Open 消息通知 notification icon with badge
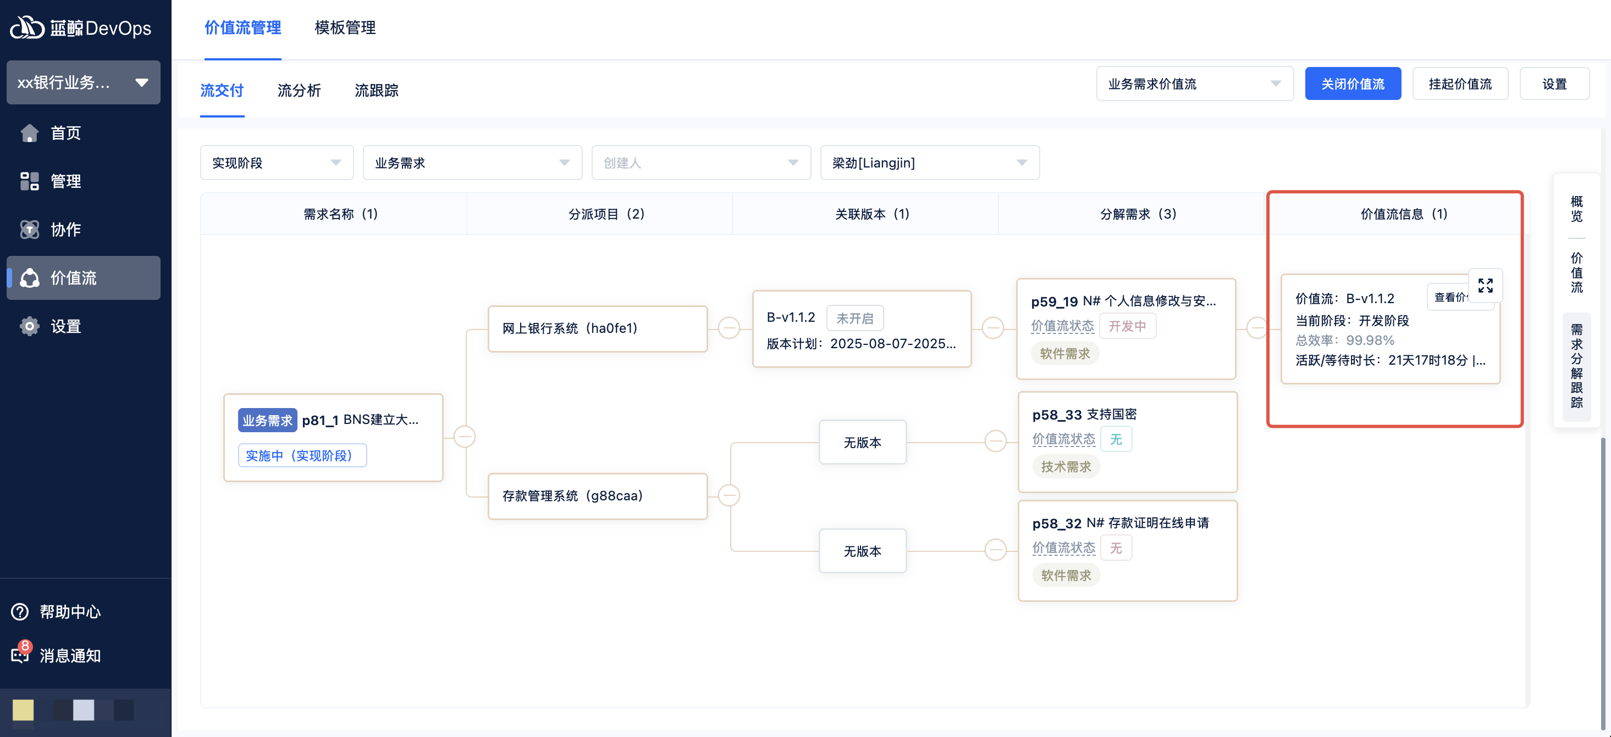This screenshot has height=737, width=1611. tap(20, 655)
